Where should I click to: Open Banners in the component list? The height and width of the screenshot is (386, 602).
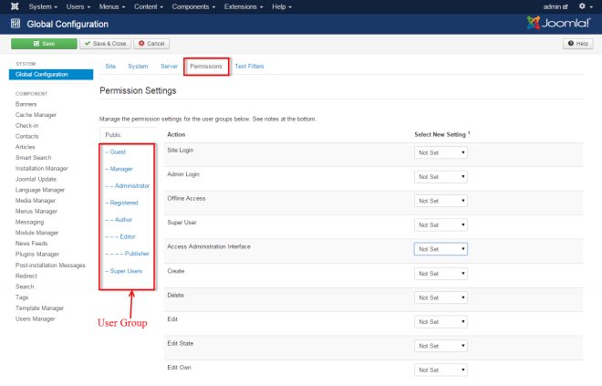(26, 104)
